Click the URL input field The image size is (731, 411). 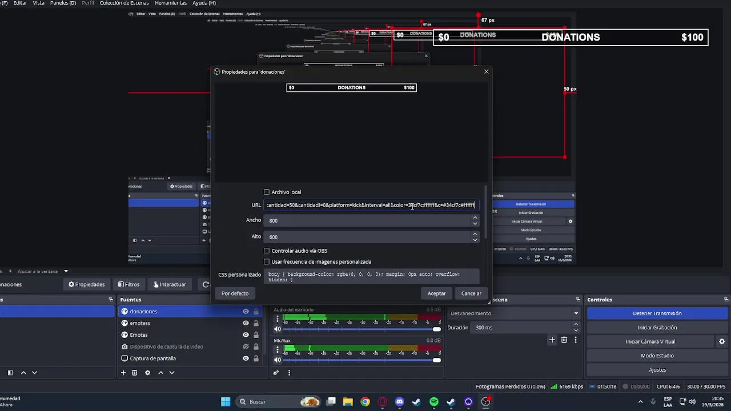point(370,205)
